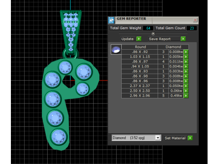Viewport: 218px width, 164px height.
Task: Click green arrow on the .86 X .93 row
Action: (x=186, y=71)
